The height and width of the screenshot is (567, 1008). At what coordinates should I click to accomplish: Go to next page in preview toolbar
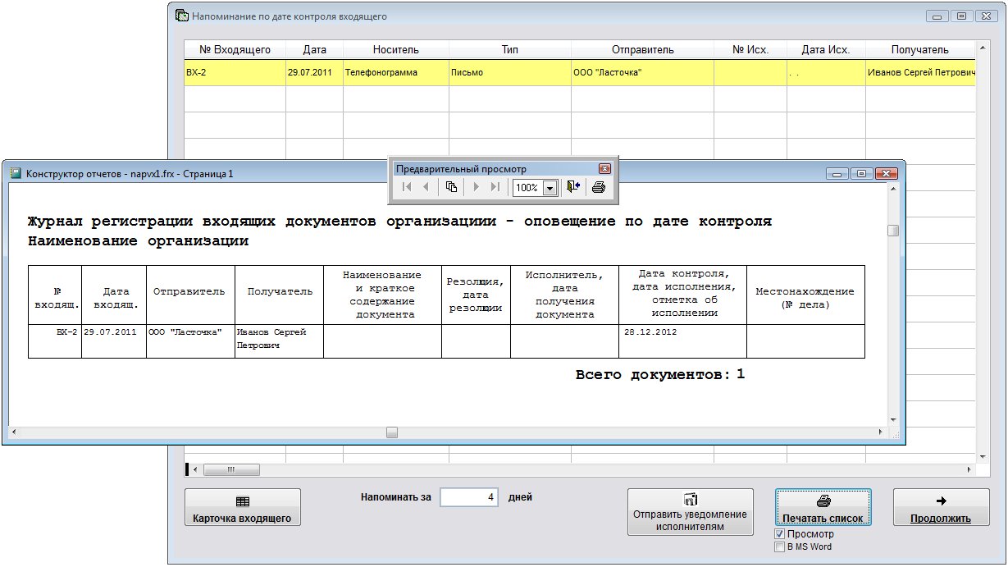[x=476, y=187]
